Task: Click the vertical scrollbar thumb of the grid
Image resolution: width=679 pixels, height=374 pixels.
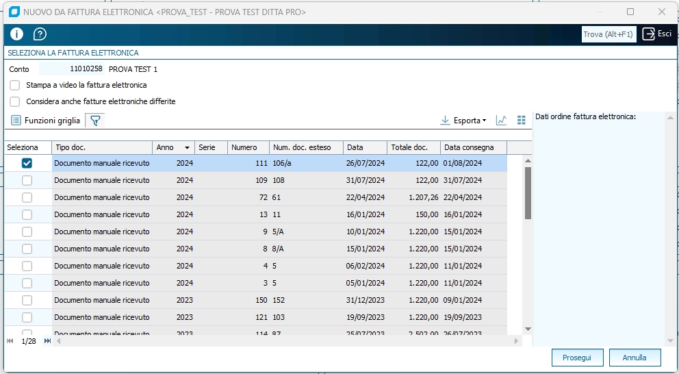Action: pos(528,192)
